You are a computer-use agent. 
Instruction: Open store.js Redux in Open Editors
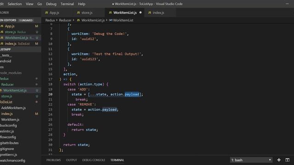coord(20,32)
